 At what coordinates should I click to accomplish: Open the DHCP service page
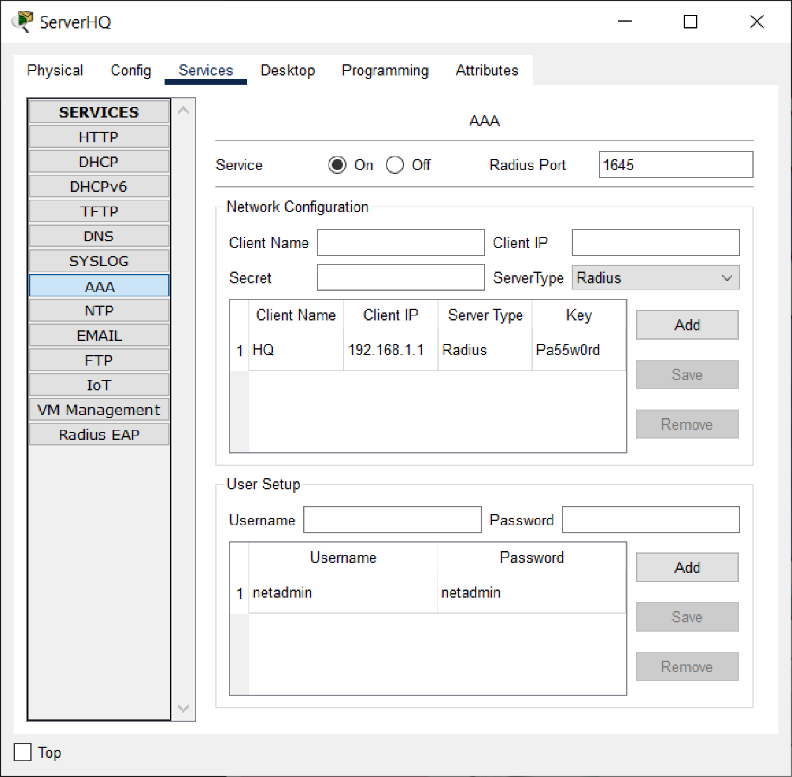(x=98, y=161)
